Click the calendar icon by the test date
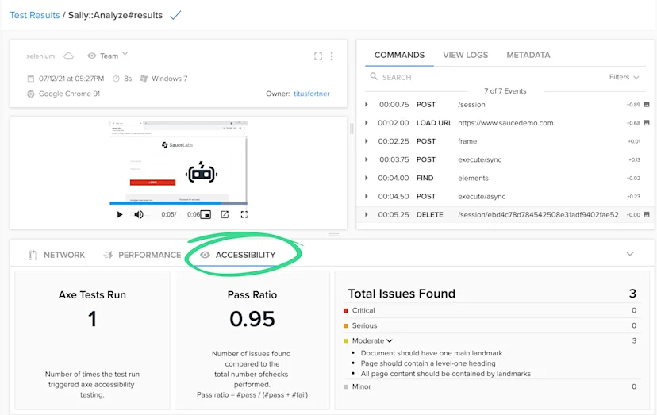The image size is (657, 415). point(31,79)
